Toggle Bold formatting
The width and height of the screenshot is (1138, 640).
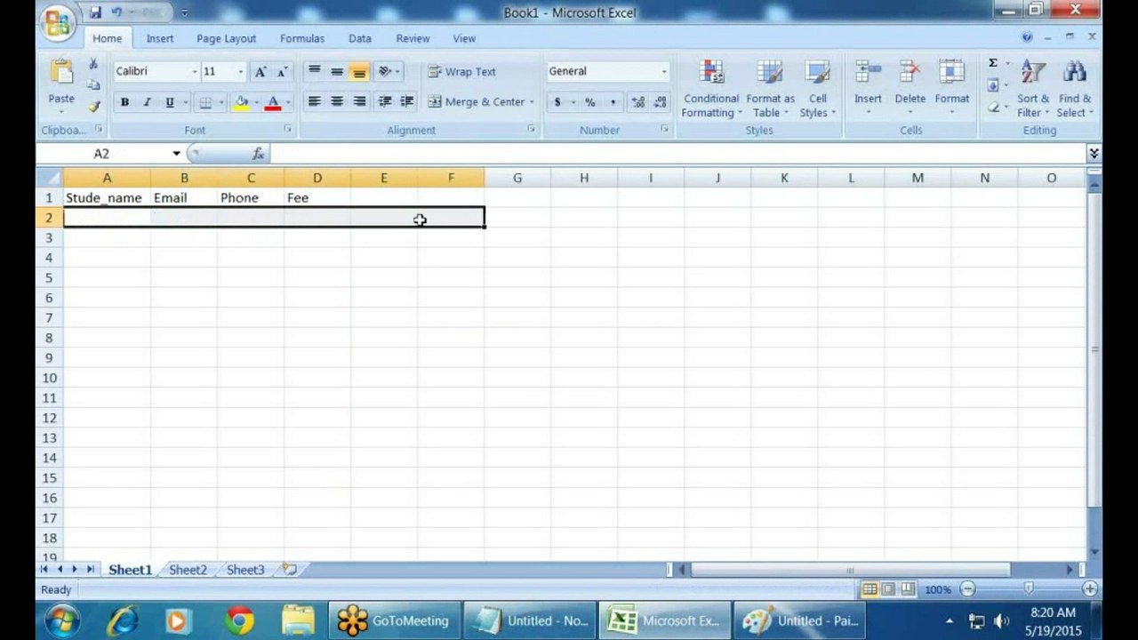[124, 102]
